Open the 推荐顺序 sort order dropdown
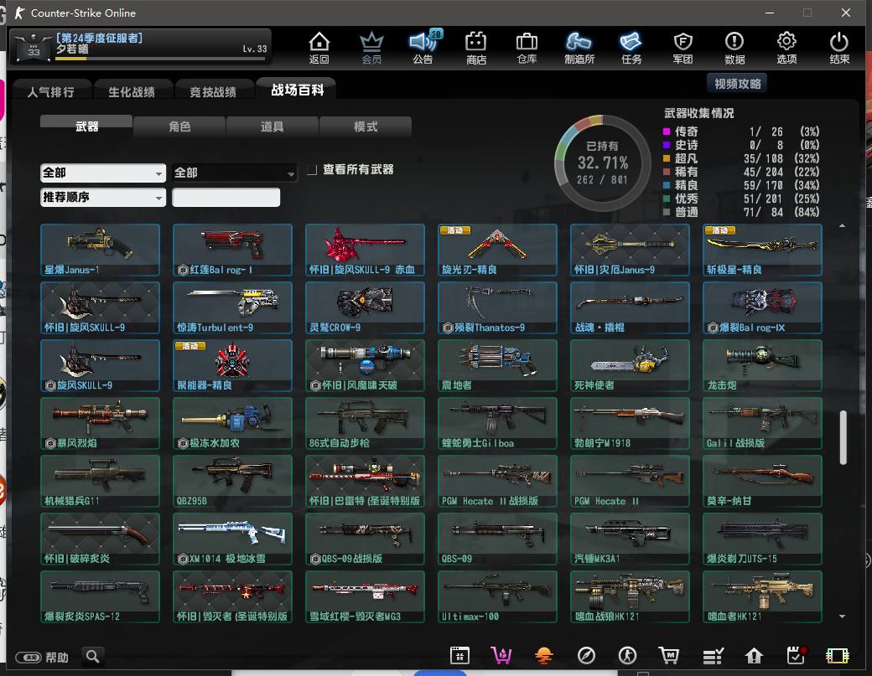 pos(103,198)
